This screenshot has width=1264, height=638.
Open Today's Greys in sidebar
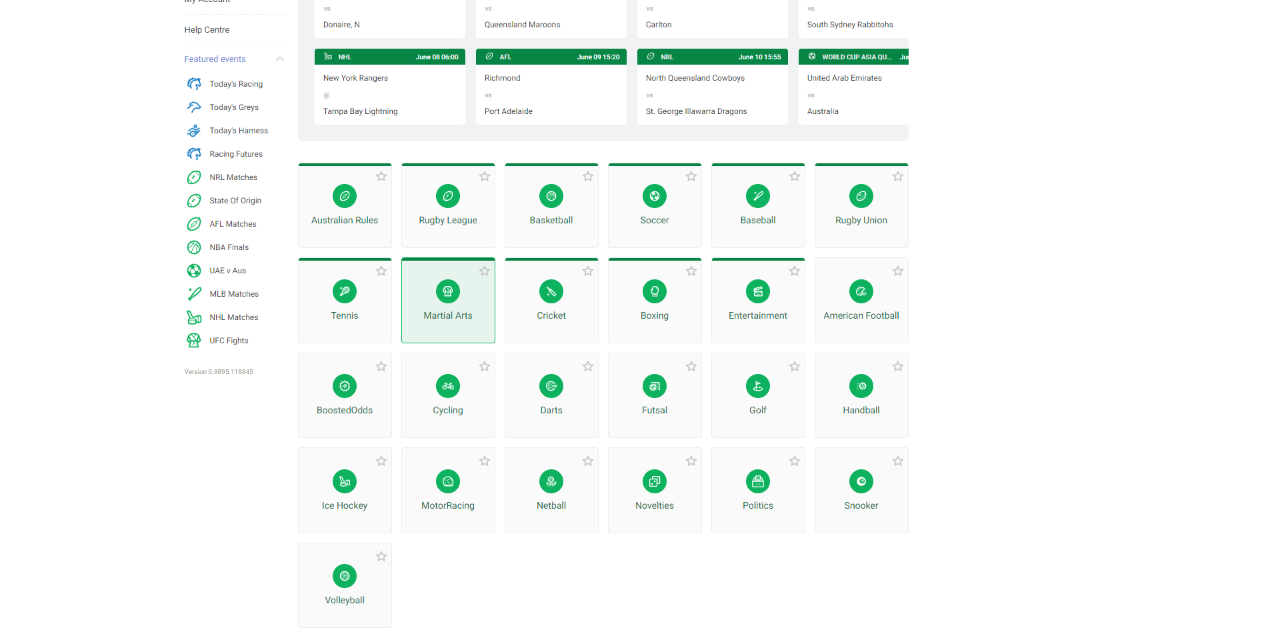(x=235, y=107)
